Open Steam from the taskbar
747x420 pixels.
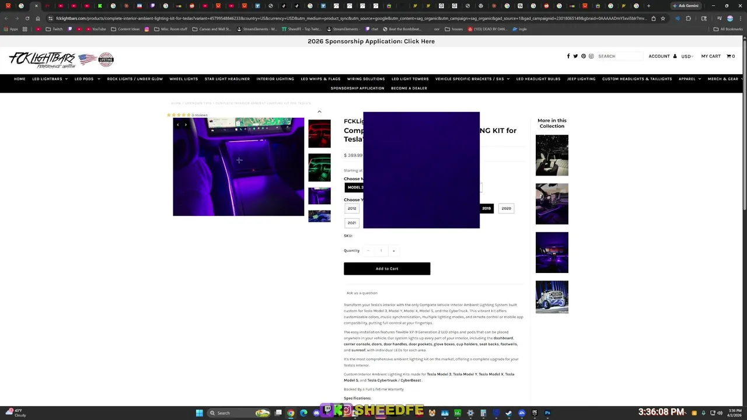(509, 413)
